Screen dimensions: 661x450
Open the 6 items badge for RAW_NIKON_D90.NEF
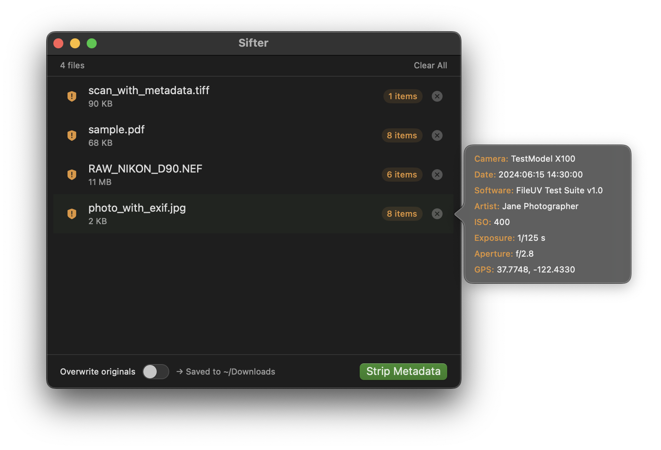pos(402,175)
